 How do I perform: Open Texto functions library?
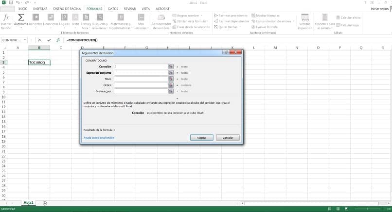(x=75, y=17)
